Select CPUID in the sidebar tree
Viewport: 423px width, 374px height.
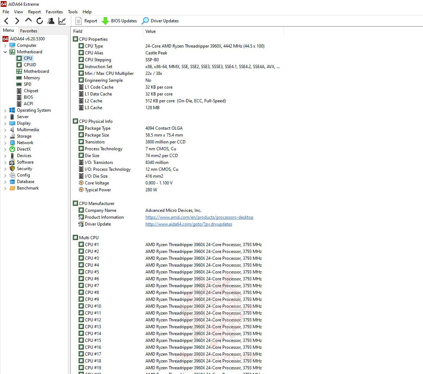click(x=26, y=64)
